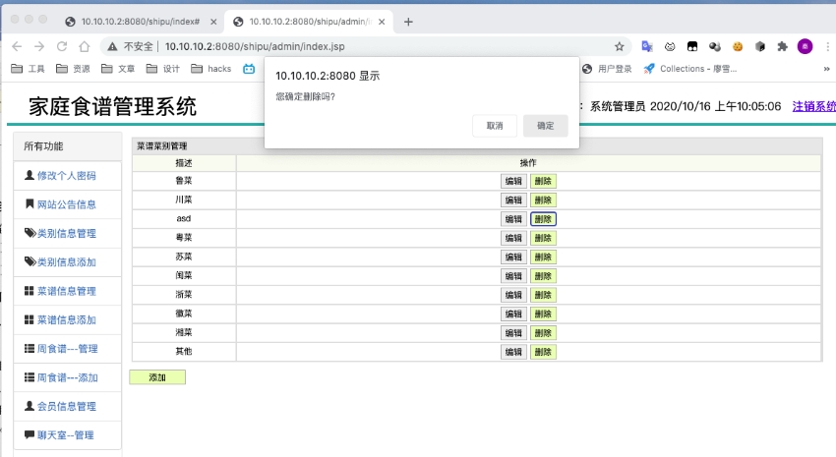
Task: Select the 闽菜 cell in the table
Action: [184, 275]
